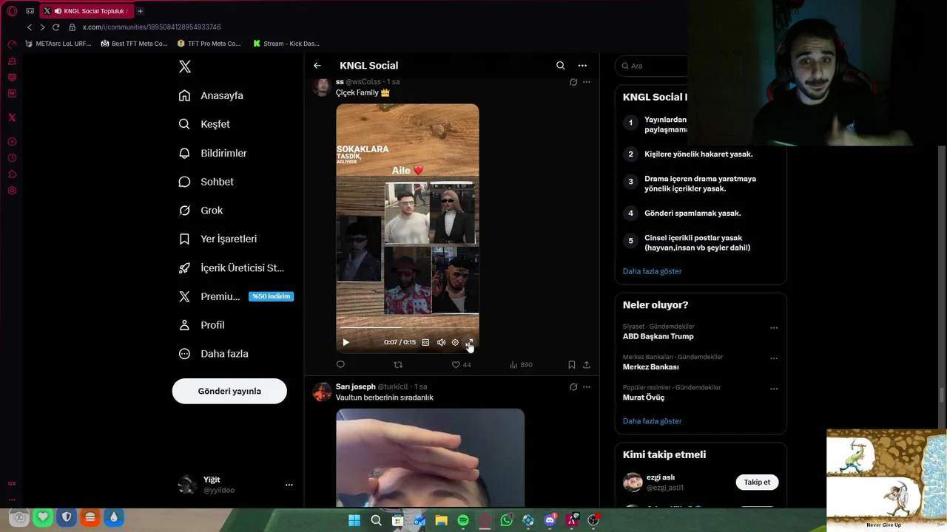Viewport: 947px width, 532px height.
Task: Share the ss post
Action: [587, 364]
